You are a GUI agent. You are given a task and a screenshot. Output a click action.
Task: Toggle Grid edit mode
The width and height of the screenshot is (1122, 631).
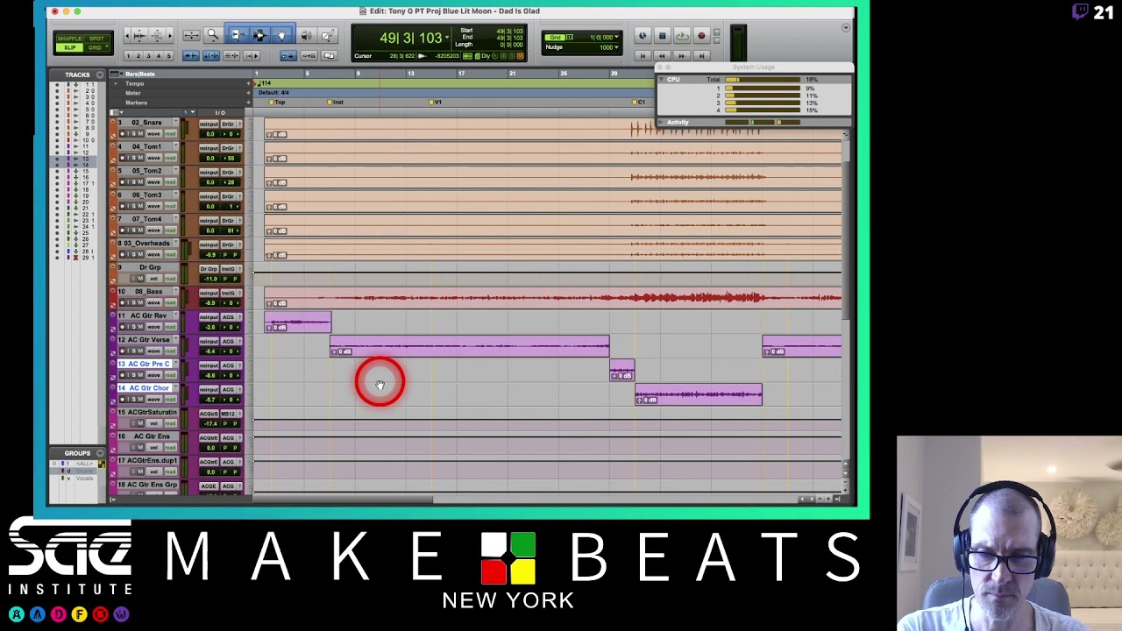[x=95, y=47]
